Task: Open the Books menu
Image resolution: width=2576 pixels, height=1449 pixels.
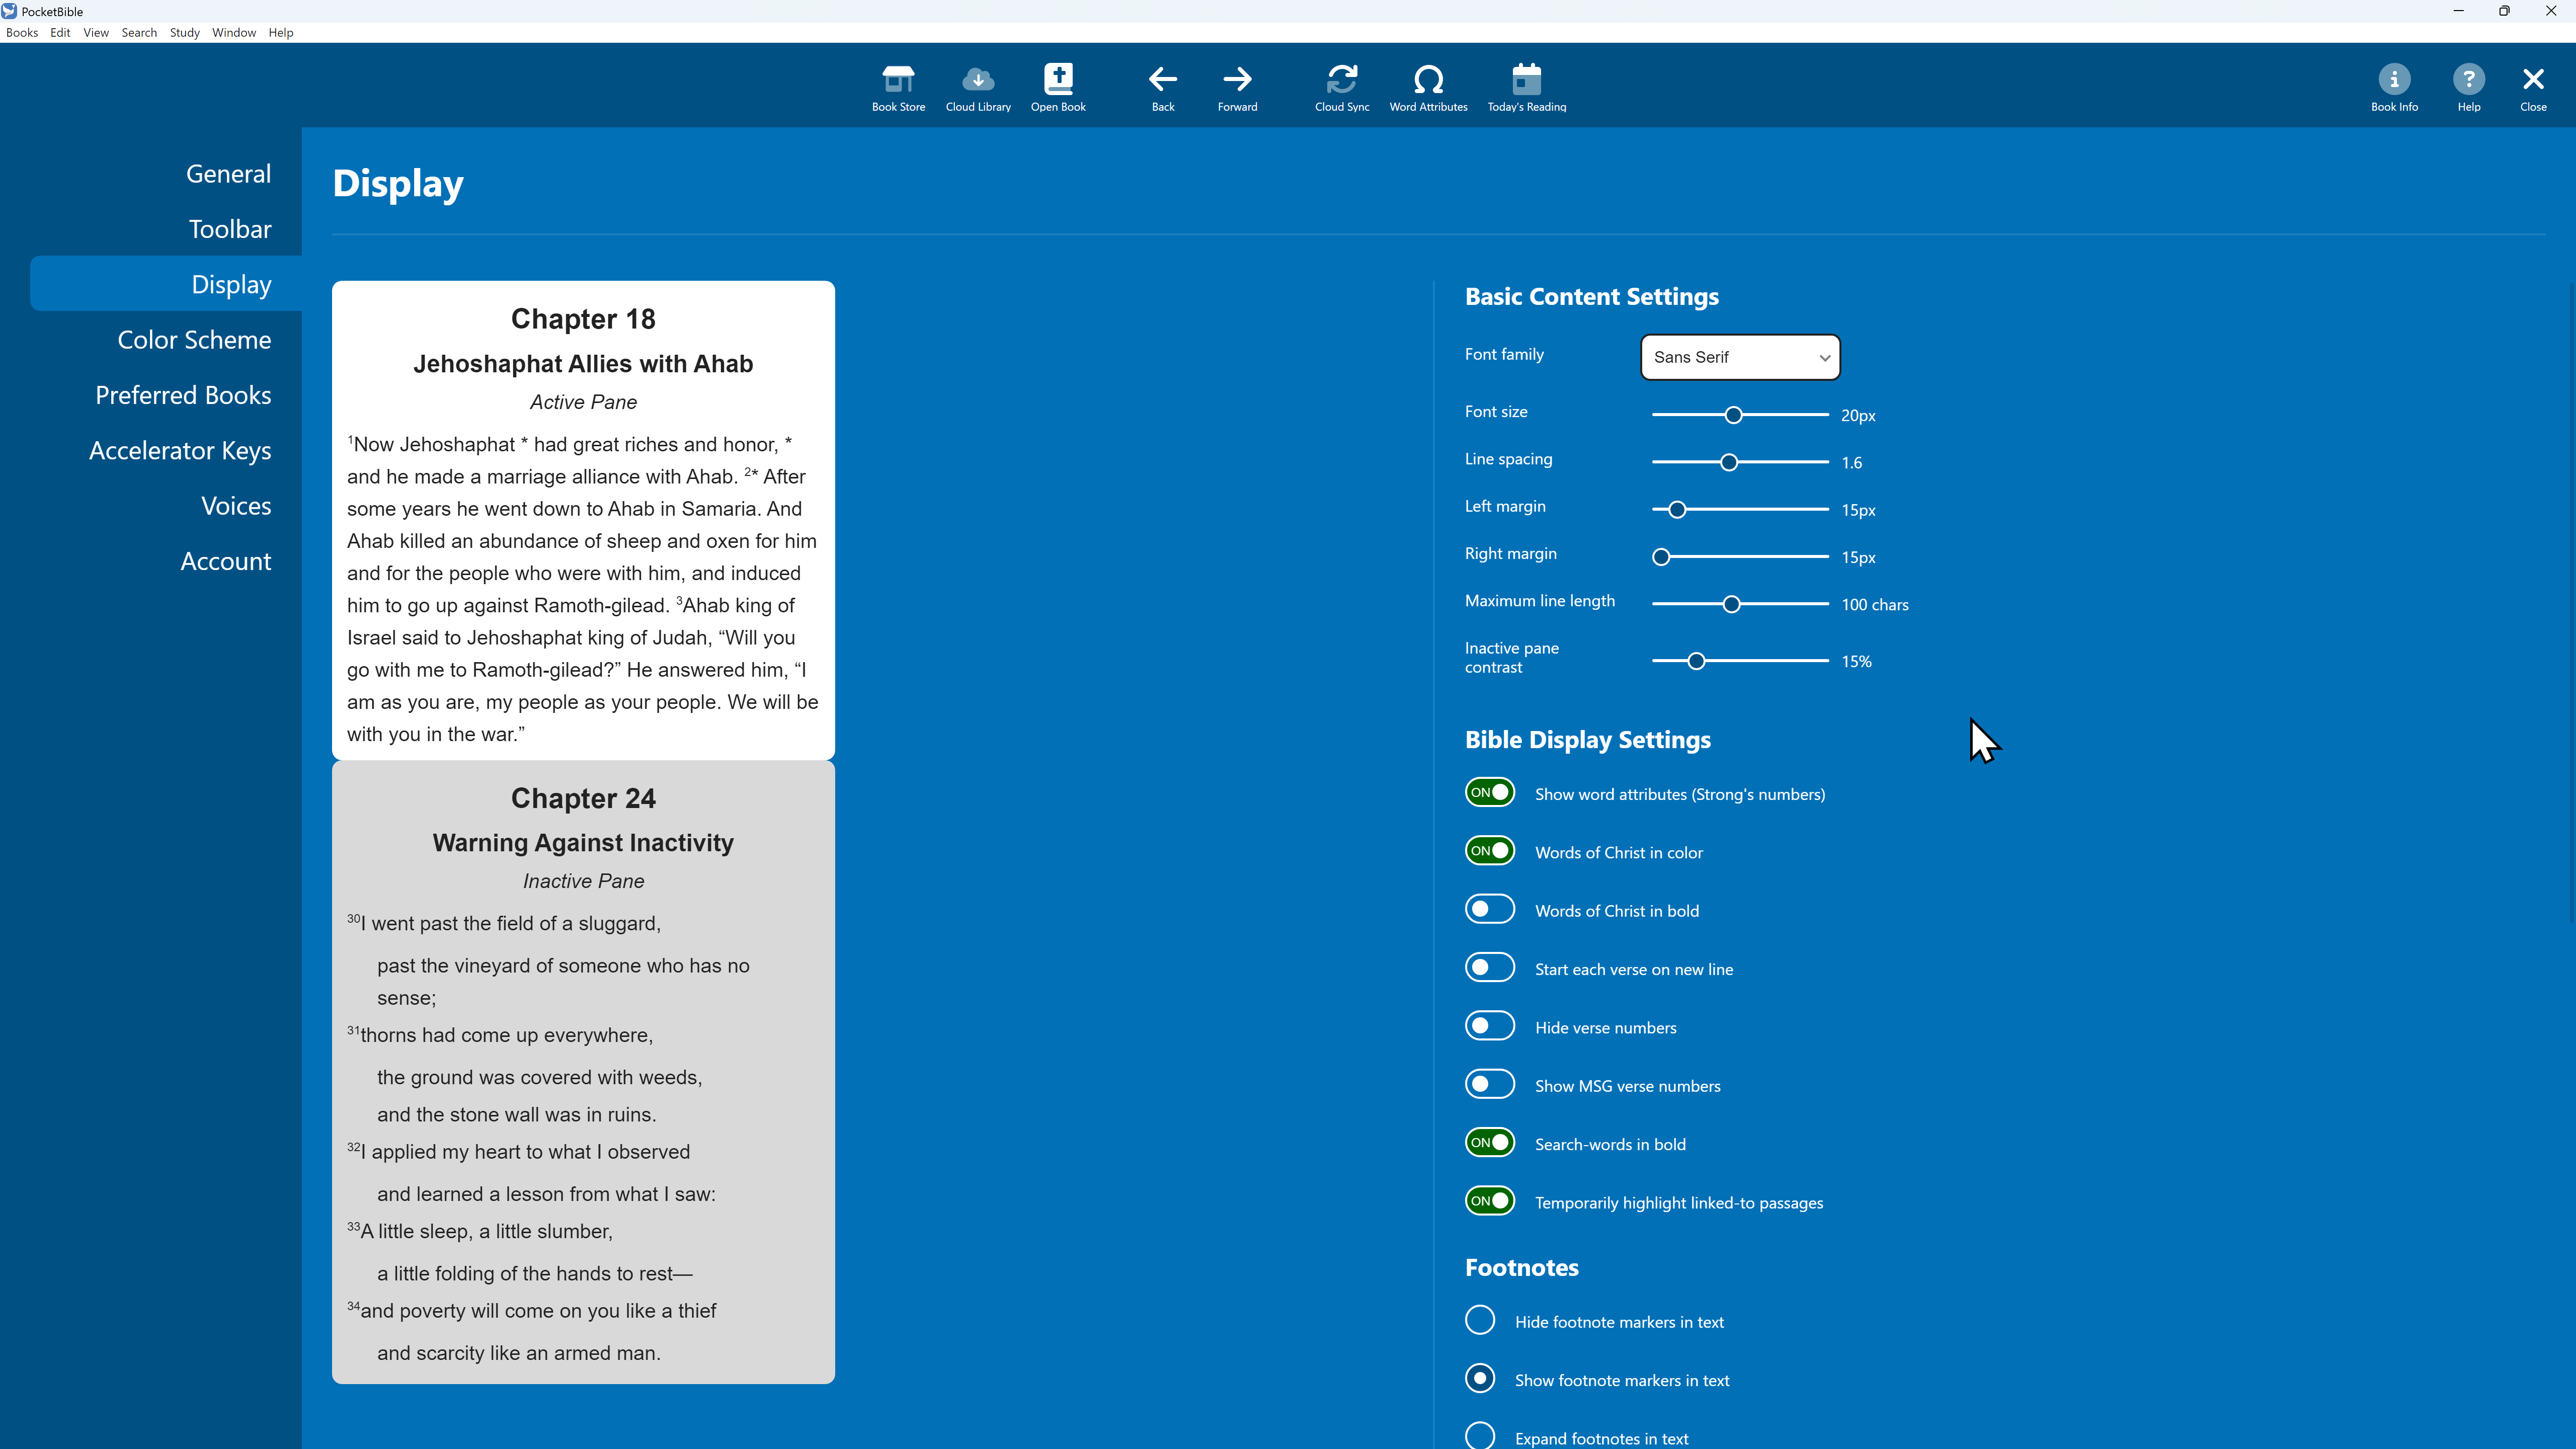Action: [x=22, y=33]
